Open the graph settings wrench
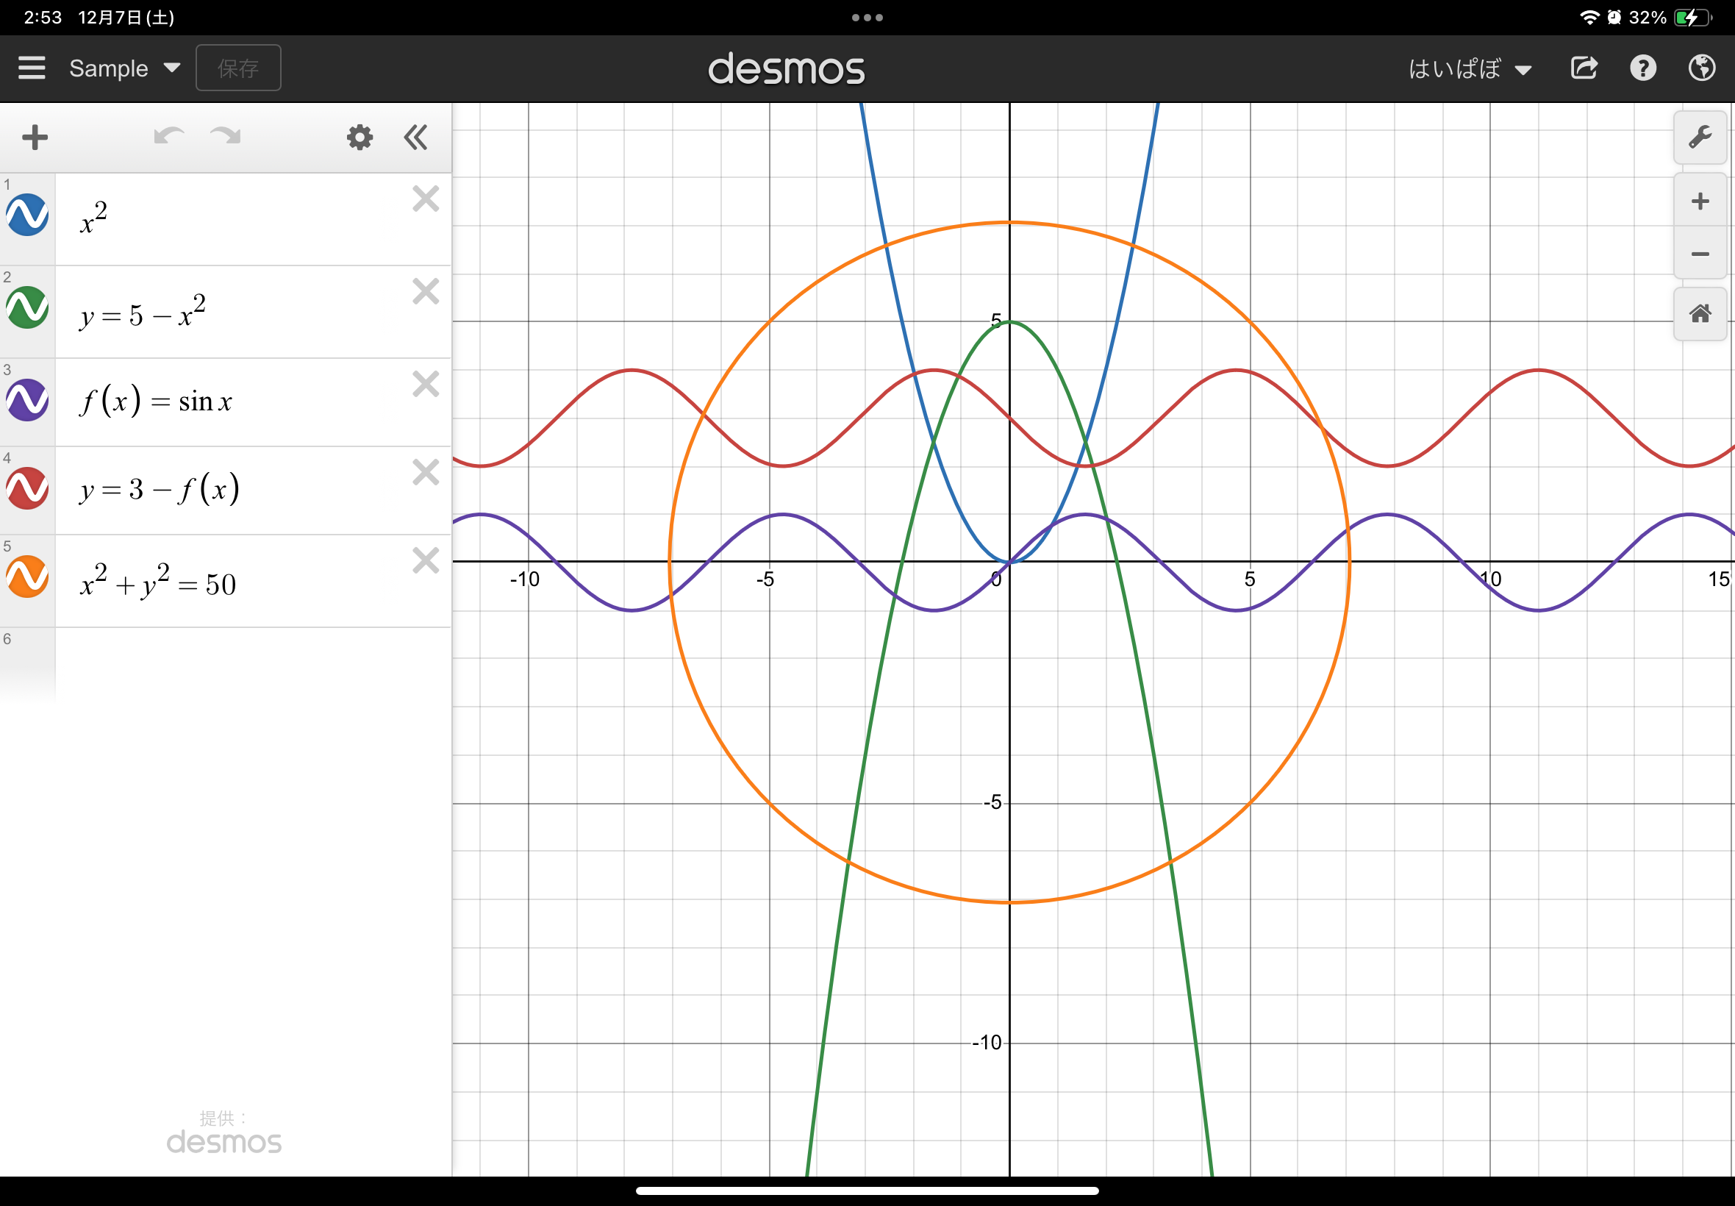This screenshot has height=1206, width=1735. [x=1700, y=138]
